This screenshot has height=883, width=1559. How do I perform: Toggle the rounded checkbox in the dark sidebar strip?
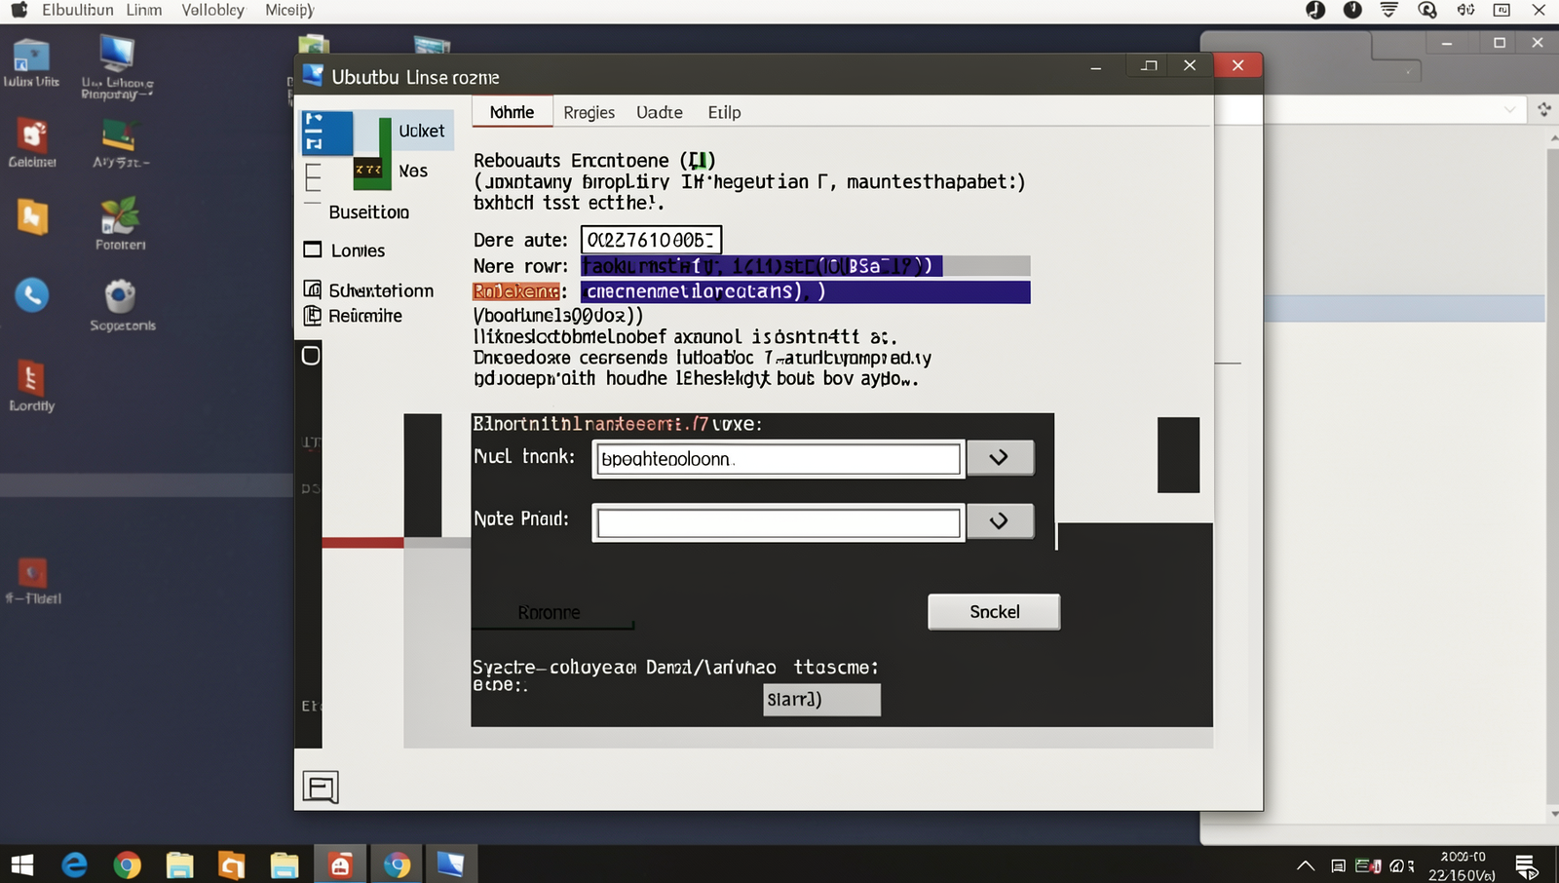point(311,356)
